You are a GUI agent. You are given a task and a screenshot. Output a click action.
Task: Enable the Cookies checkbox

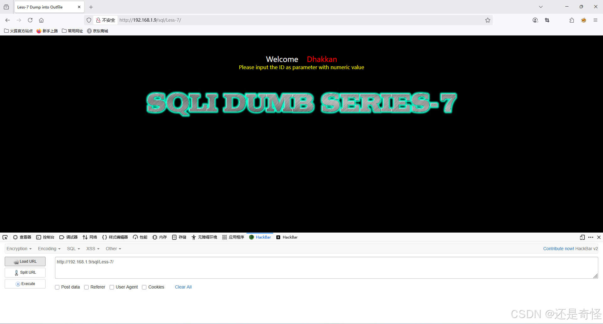tap(144, 287)
